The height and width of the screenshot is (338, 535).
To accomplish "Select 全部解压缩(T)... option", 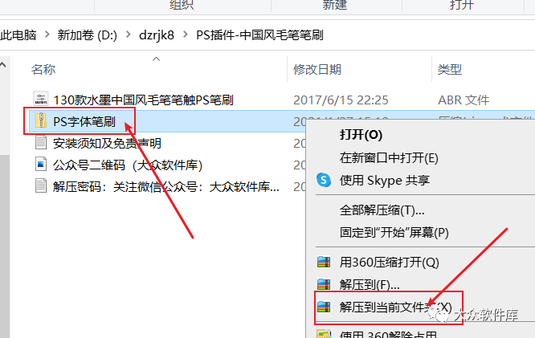I will 382,210.
